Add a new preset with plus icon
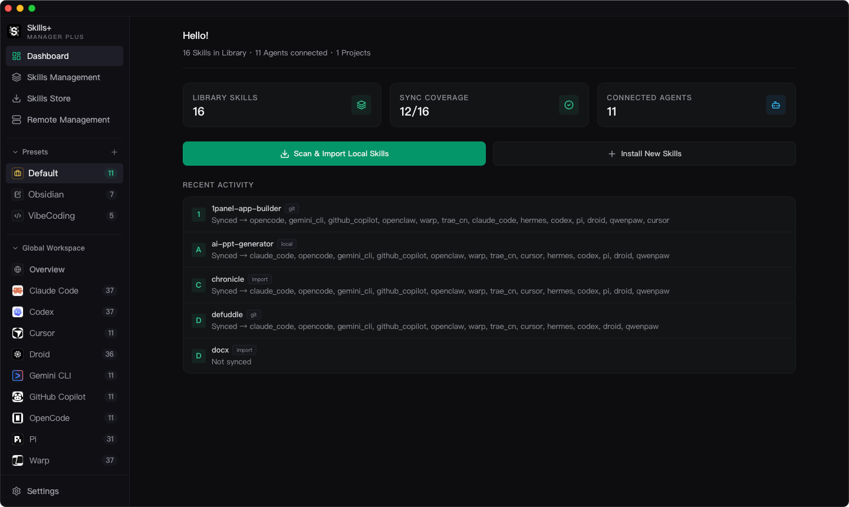The image size is (849, 507). 114,152
